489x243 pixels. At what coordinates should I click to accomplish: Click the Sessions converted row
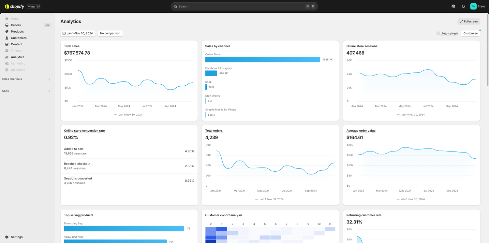tap(129, 181)
